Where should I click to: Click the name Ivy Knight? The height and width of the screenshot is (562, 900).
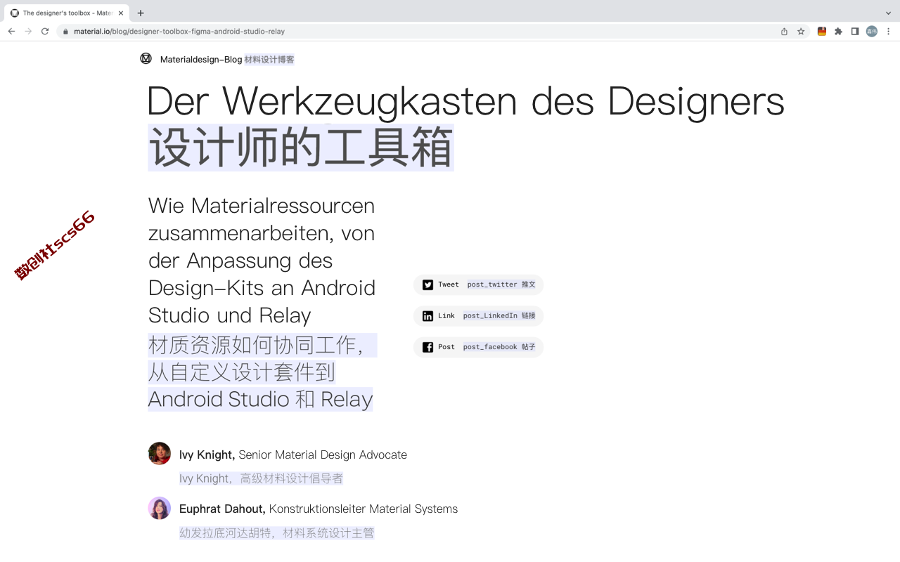pos(207,455)
